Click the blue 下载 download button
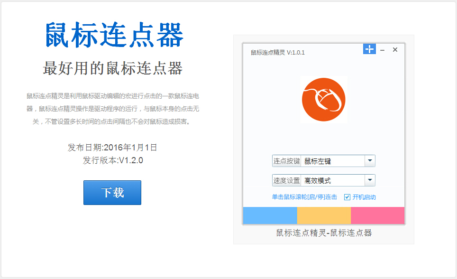The image size is (457, 279). 112,193
